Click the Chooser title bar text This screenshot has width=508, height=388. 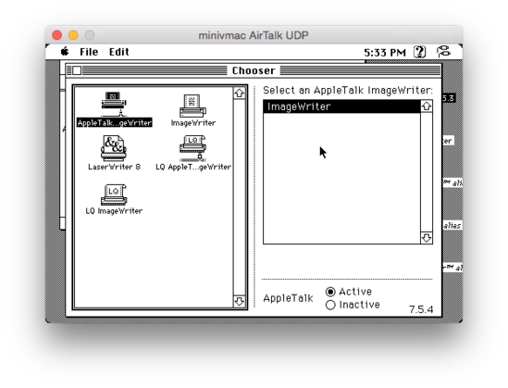(x=254, y=70)
